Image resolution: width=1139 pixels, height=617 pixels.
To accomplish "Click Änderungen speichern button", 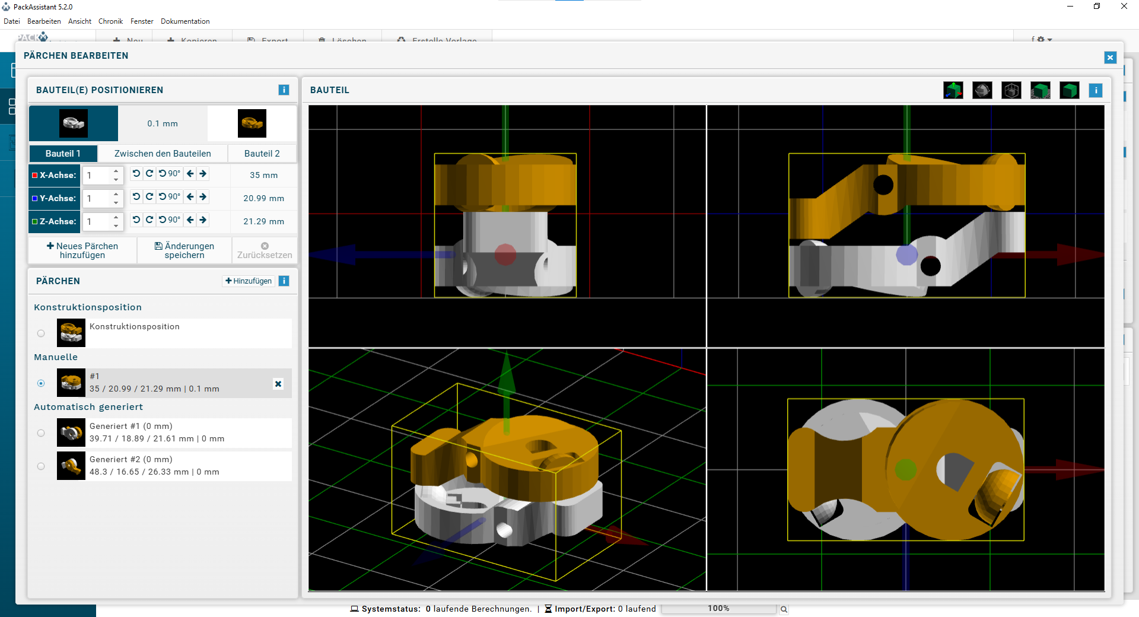I will tap(184, 250).
